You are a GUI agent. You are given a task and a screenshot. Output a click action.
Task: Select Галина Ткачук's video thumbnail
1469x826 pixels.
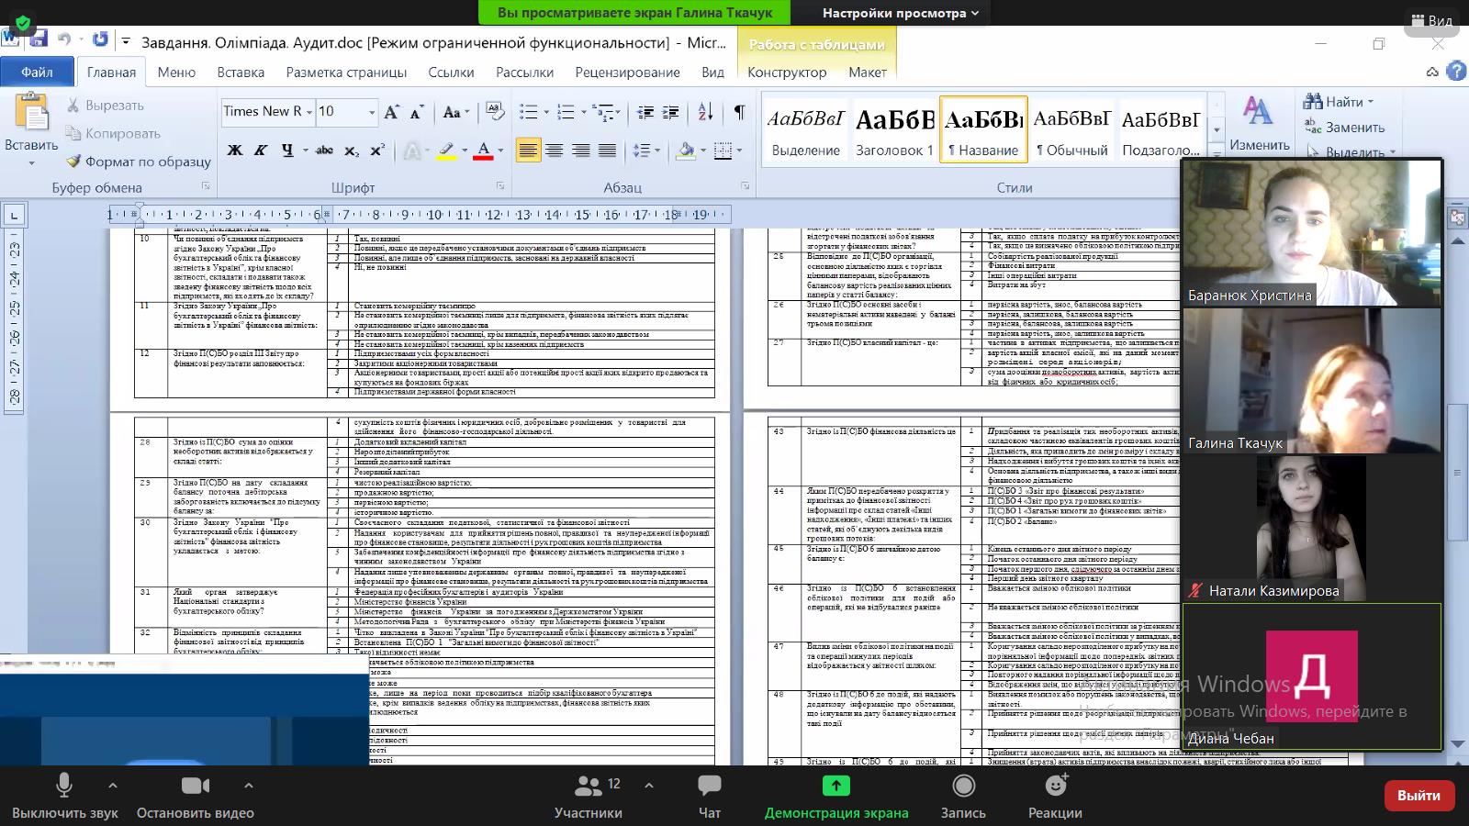(1312, 380)
